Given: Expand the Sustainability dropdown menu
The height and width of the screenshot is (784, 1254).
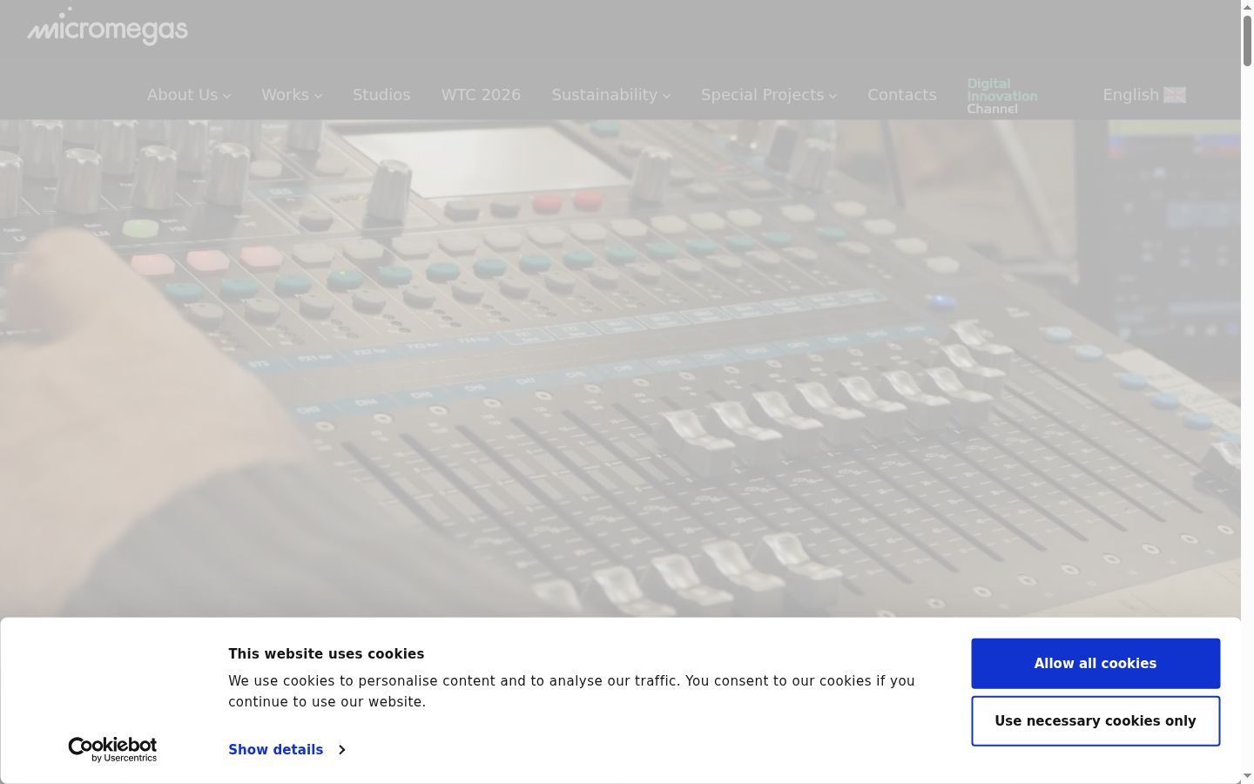Looking at the screenshot, I should pos(611,95).
